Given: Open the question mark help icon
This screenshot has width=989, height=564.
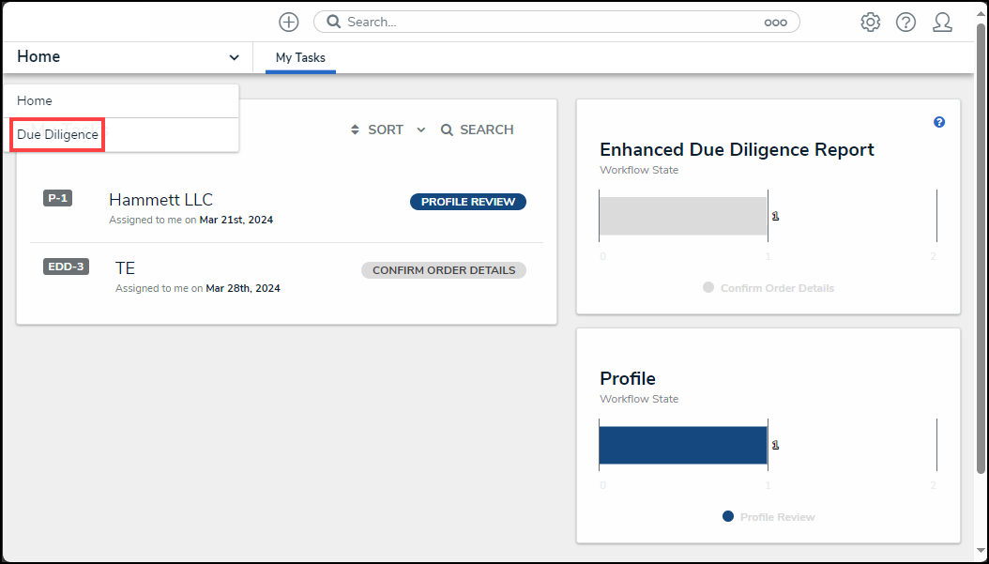Looking at the screenshot, I should pyautogui.click(x=905, y=23).
